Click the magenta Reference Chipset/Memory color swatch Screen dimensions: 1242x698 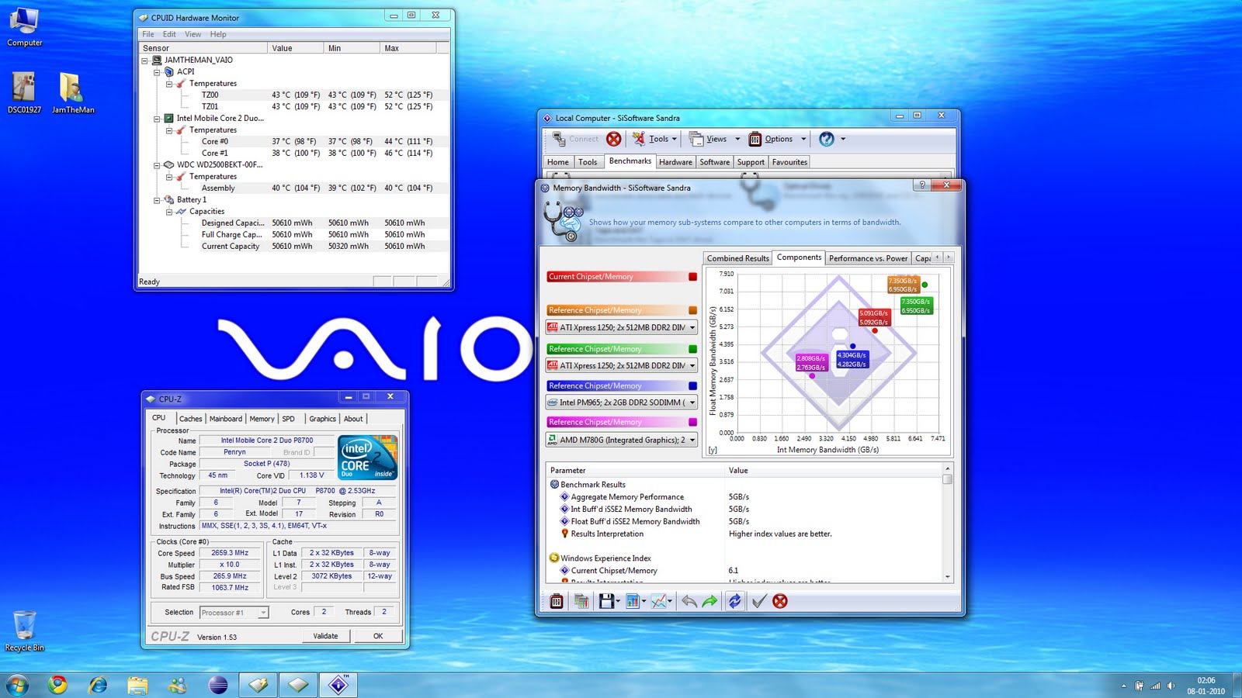(692, 422)
